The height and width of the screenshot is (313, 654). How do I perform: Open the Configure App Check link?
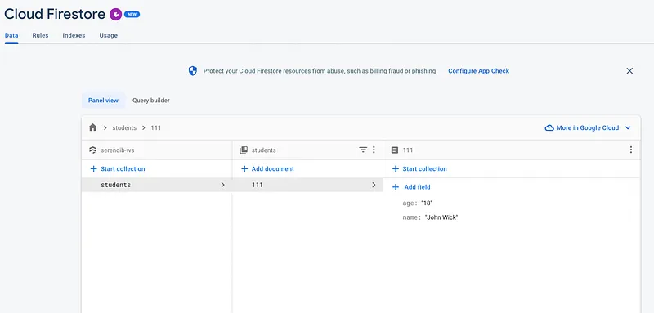479,71
